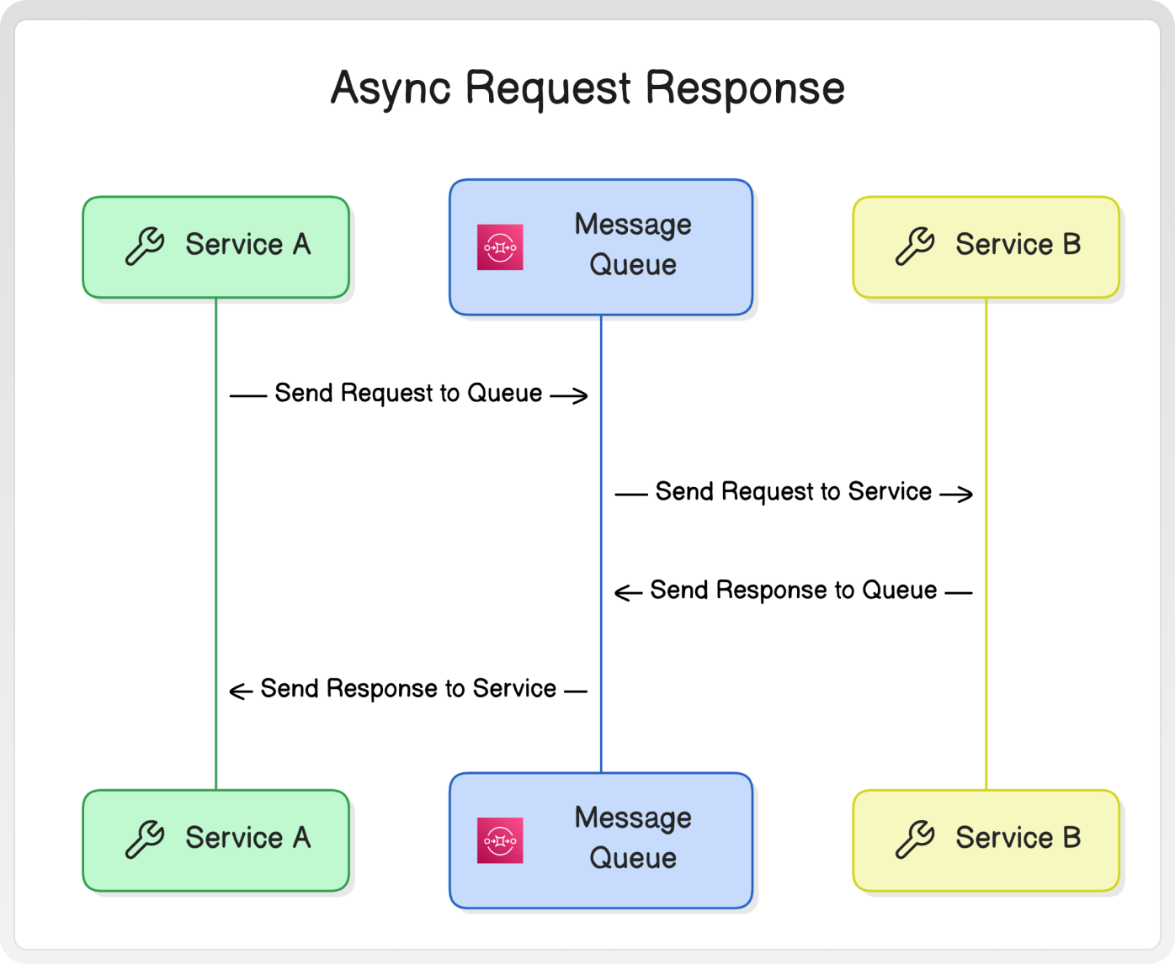Image resolution: width=1175 pixels, height=964 pixels.
Task: Click the wrench icon in top Service B box
Action: tap(915, 246)
